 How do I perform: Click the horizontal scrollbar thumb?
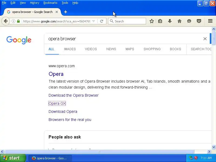pyautogui.click(x=99, y=152)
